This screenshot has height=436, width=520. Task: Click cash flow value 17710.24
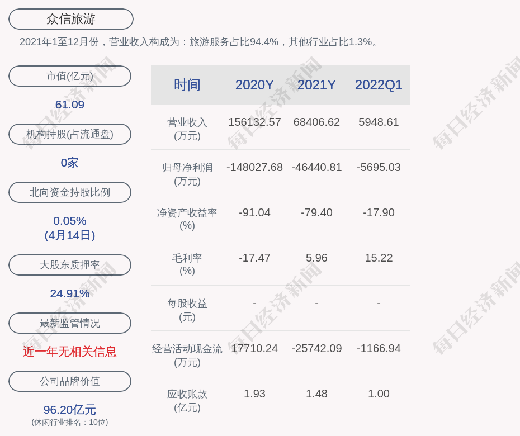click(254, 348)
